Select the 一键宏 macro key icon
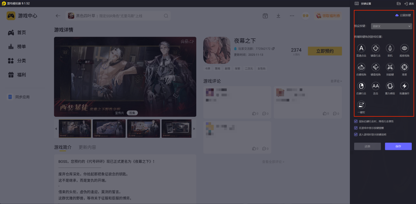416x204 pixels. point(361,105)
